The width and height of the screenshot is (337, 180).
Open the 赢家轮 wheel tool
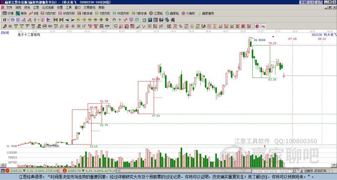click(x=172, y=13)
